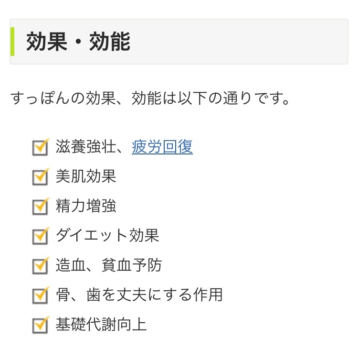358x339 pixels.
Task: Click the checkmark icon next to 美肌効果
Action: 40,177
